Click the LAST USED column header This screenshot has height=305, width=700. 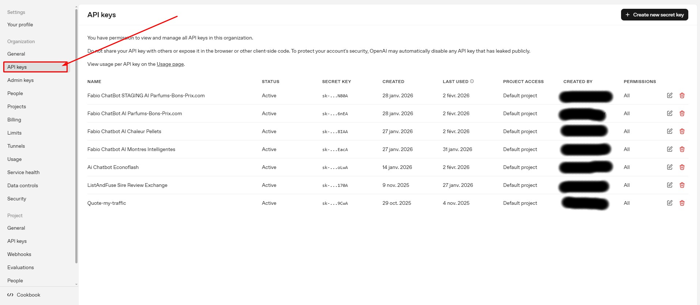[455, 82]
